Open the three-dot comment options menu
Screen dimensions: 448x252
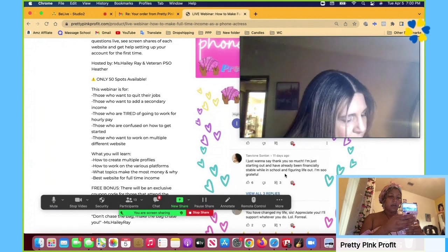(327, 143)
